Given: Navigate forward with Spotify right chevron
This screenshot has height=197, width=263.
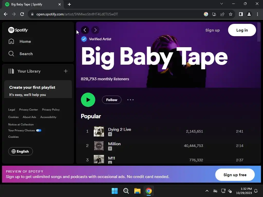Looking at the screenshot, I should pos(95,30).
